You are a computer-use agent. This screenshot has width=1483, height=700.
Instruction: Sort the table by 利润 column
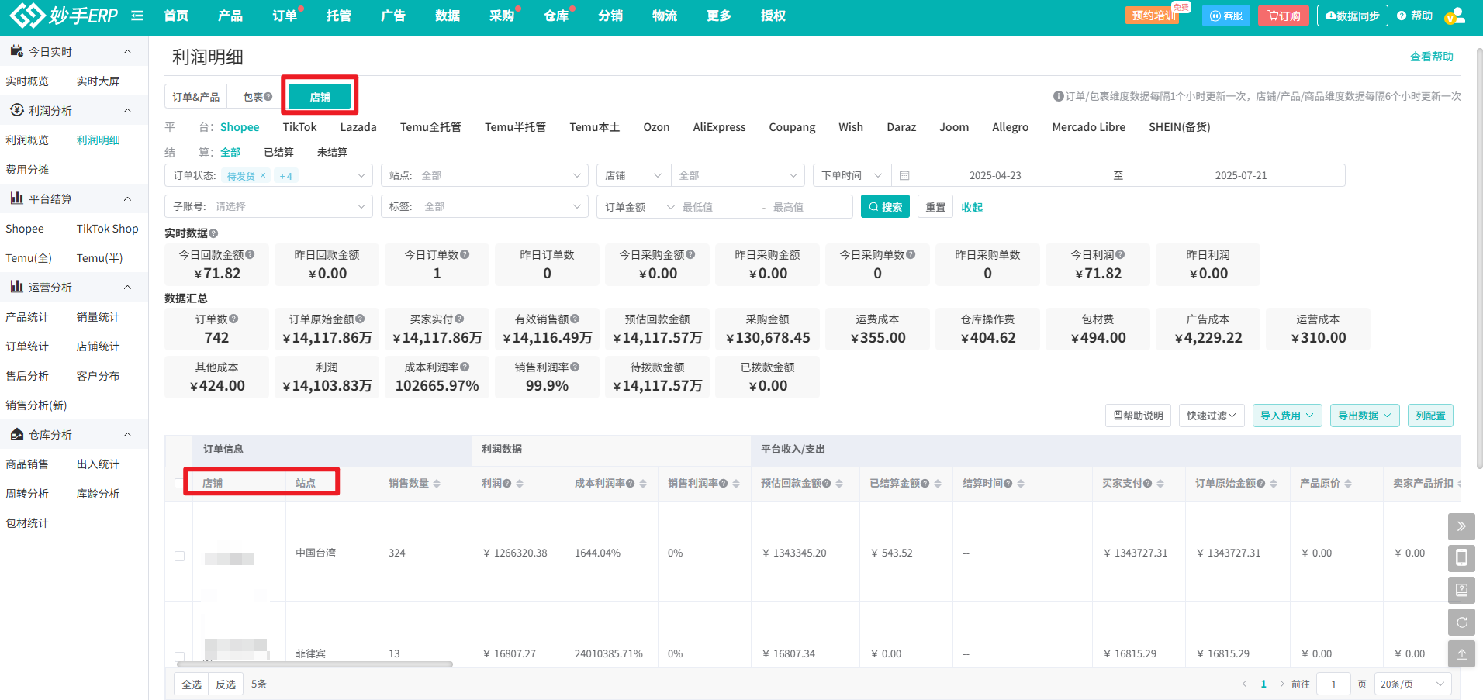pyautogui.click(x=520, y=484)
